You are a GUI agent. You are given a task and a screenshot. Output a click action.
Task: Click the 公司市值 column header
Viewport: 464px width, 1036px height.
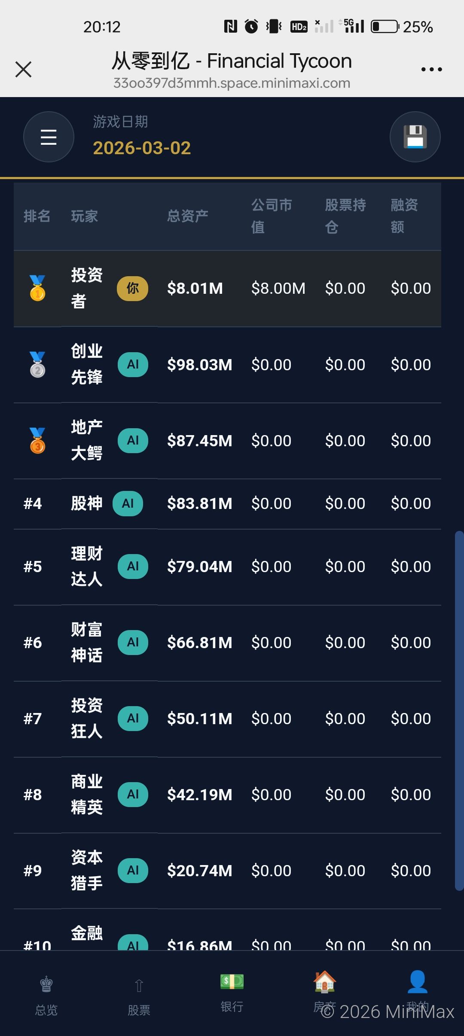271,216
